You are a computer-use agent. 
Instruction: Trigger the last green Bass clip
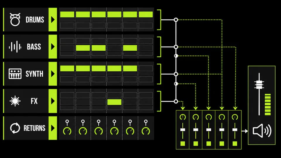click(130, 48)
